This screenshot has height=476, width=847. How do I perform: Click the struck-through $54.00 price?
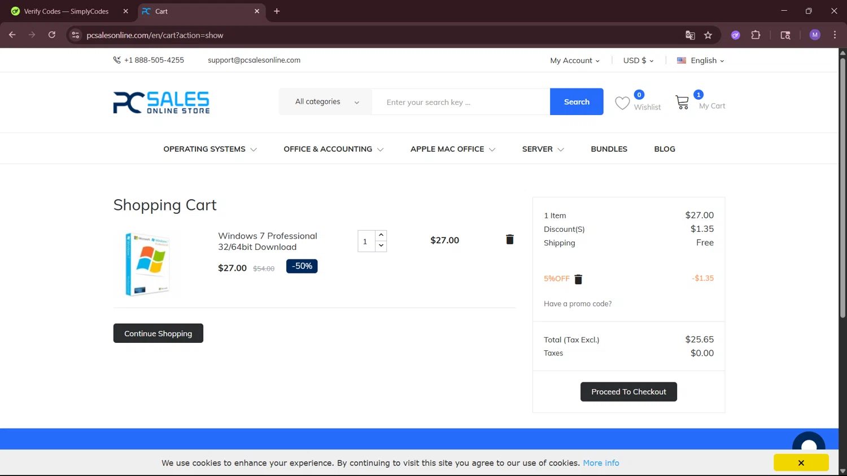(264, 268)
